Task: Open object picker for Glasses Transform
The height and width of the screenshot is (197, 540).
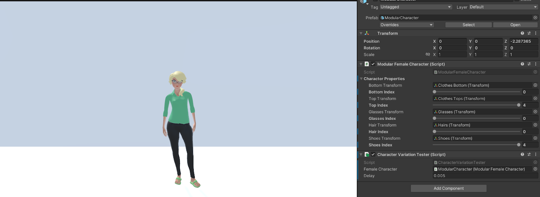Action: coord(535,111)
